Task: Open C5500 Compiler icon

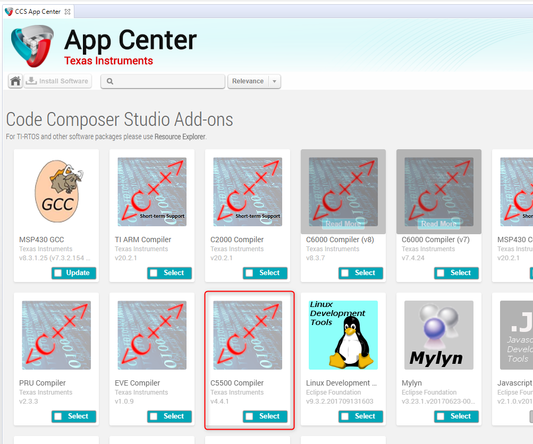Action: (x=248, y=335)
